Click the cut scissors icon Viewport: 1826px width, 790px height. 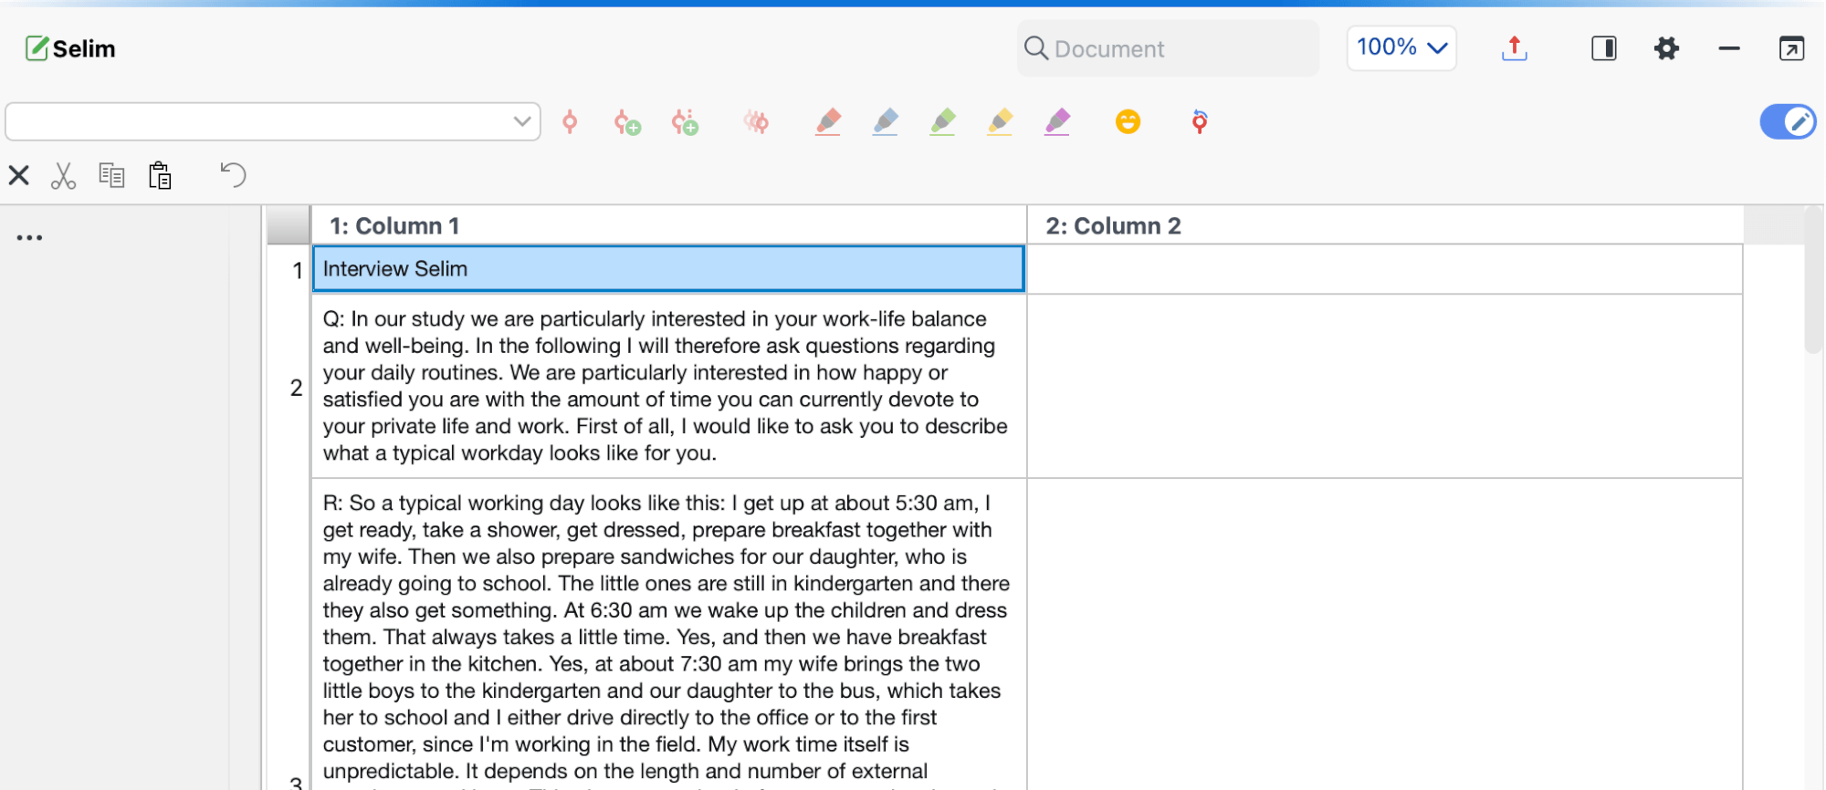63,175
